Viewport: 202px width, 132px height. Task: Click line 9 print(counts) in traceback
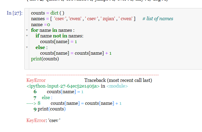pyautogui.click(x=50, y=109)
